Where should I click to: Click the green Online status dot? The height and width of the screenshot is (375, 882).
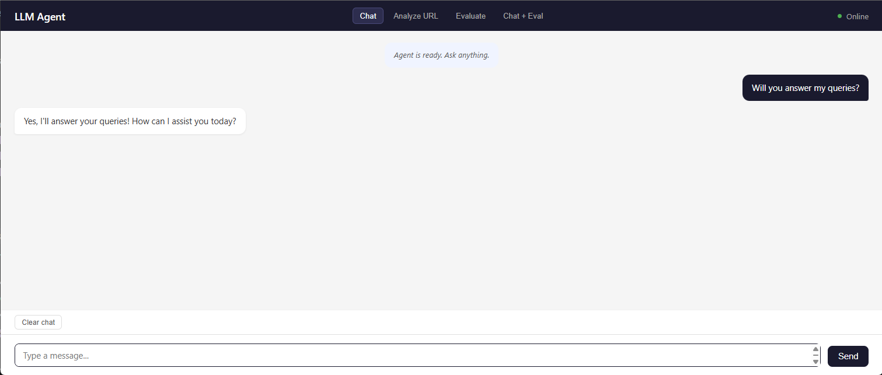coord(839,16)
